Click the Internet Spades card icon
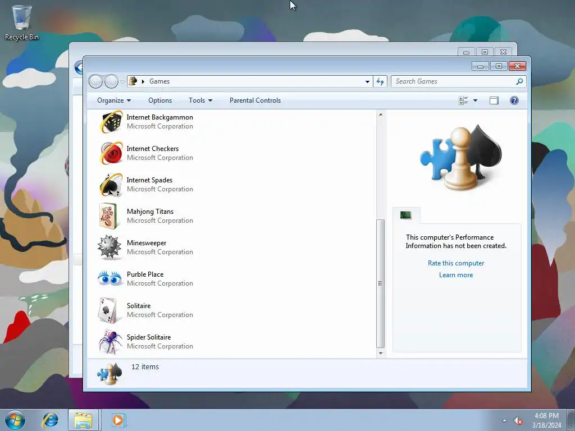The width and height of the screenshot is (575, 431). (111, 185)
